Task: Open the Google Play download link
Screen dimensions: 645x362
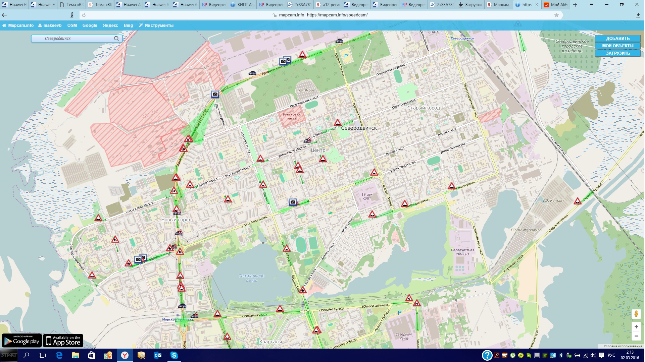Action: pos(22,341)
